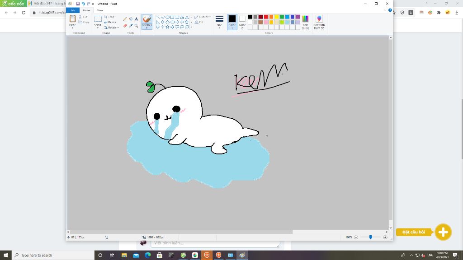The height and width of the screenshot is (260, 463).
Task: Open Edit colors dialog
Action: tap(305, 22)
